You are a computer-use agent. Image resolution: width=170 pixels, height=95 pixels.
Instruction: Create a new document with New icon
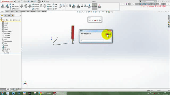(22, 1)
